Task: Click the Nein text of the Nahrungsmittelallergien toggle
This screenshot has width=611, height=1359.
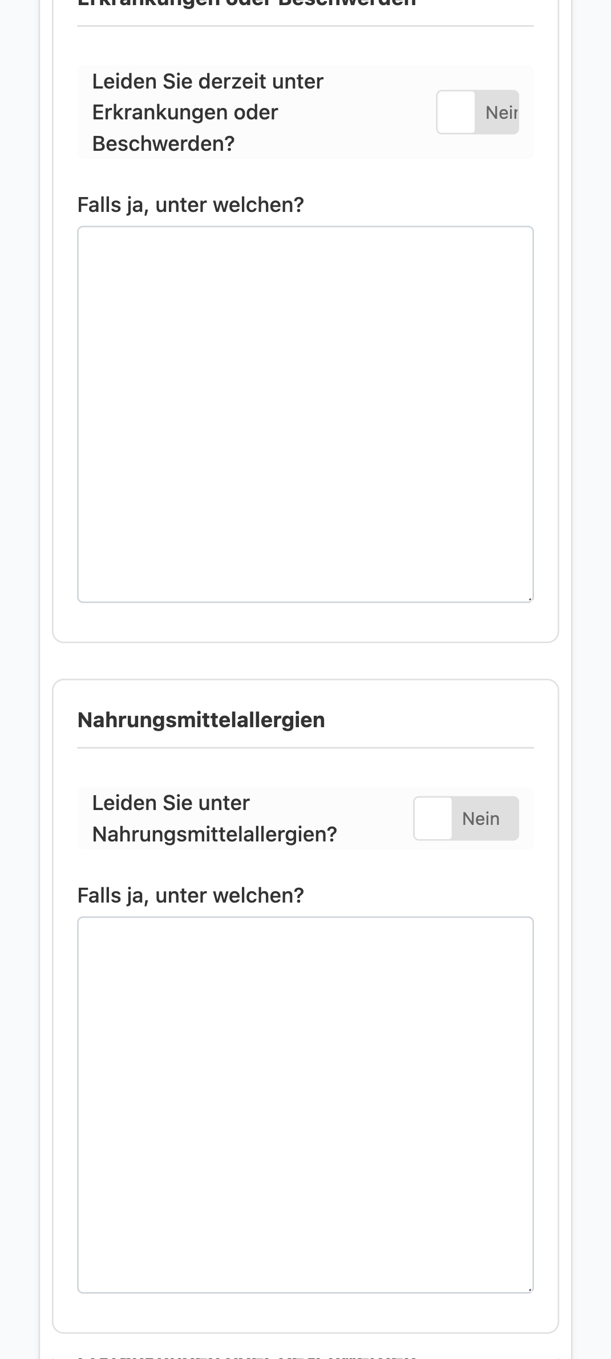Action: tap(481, 819)
